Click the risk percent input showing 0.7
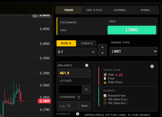 (77, 52)
